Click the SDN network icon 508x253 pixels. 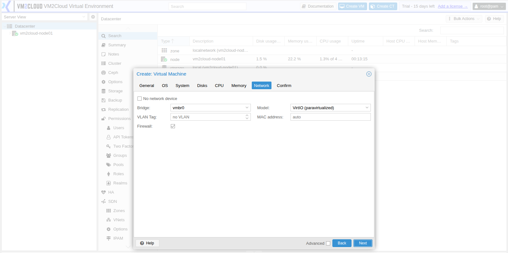[x=104, y=202]
